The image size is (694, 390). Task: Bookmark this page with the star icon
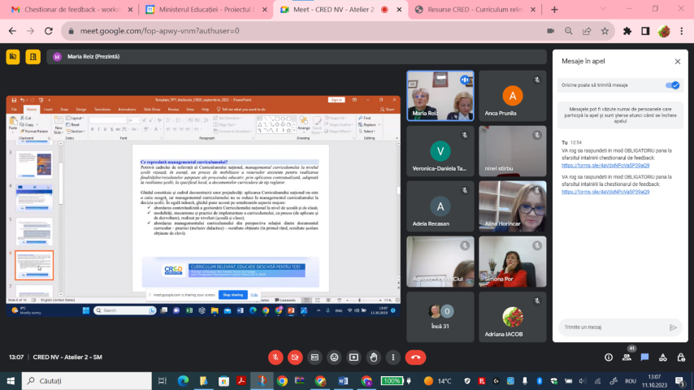pos(605,31)
